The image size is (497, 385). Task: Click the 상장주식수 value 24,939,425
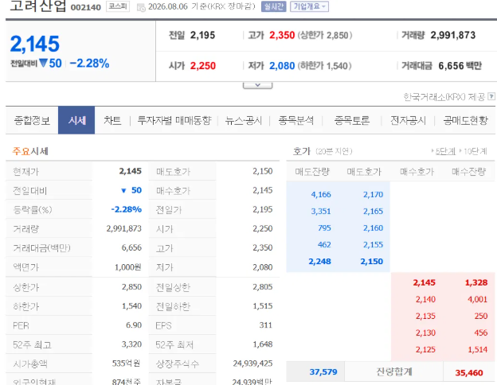(x=252, y=364)
